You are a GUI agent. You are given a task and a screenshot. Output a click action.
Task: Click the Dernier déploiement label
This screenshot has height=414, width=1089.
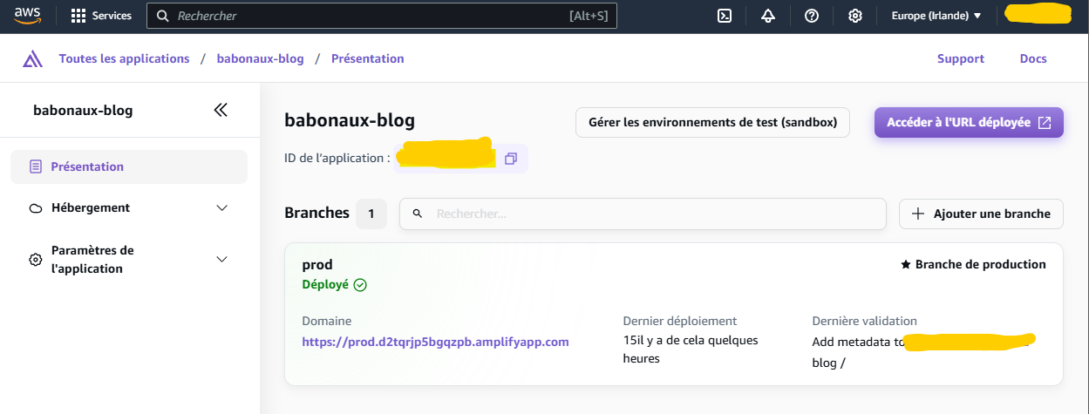click(680, 321)
